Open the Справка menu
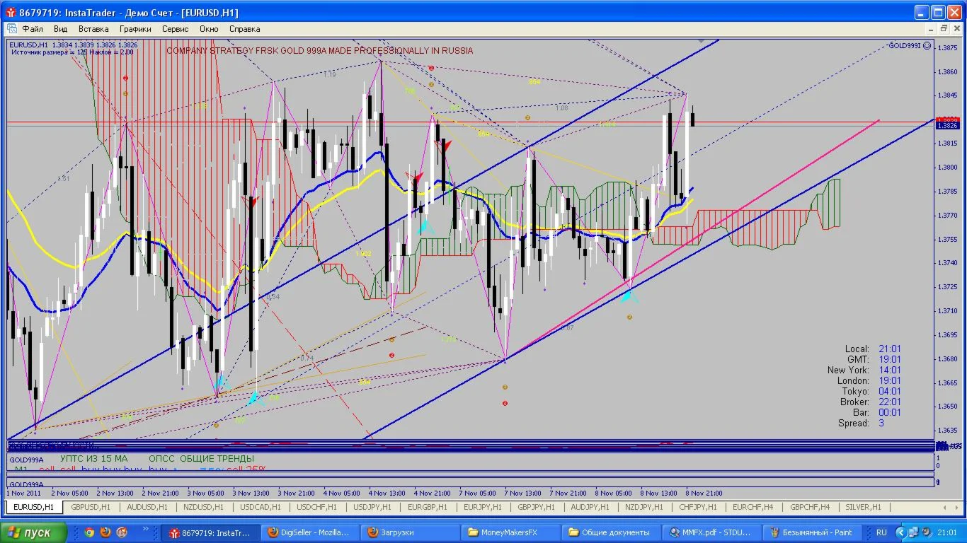967x543 pixels. pos(244,29)
